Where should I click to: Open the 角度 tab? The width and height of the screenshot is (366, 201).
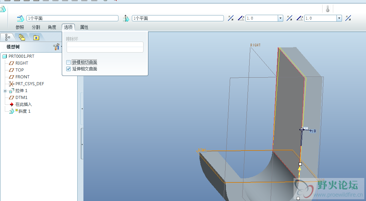point(52,27)
